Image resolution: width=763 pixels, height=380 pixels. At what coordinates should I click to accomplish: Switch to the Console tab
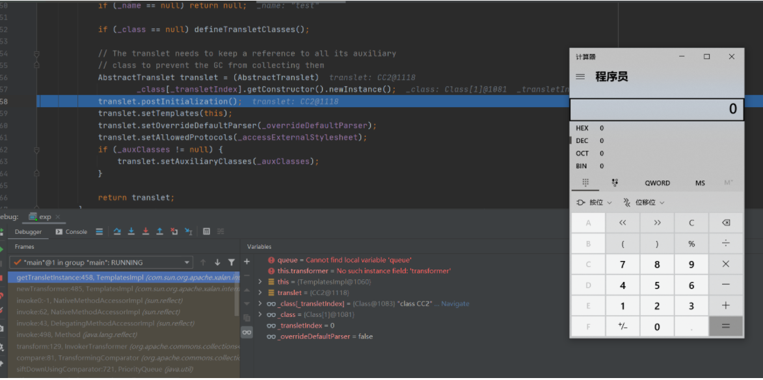tap(72, 232)
